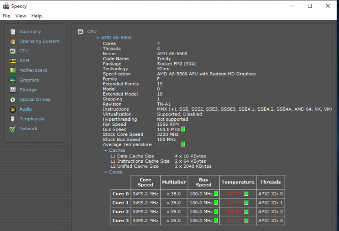339x231 pixels.
Task: Click the RAM memory stick icon
Action: click(x=13, y=61)
